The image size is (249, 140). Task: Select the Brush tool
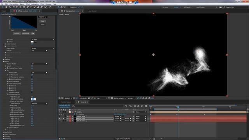pyautogui.click(x=35, y=7)
